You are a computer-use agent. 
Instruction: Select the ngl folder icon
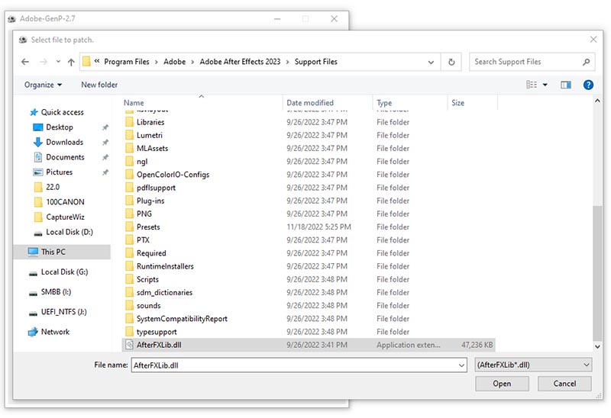tap(130, 162)
